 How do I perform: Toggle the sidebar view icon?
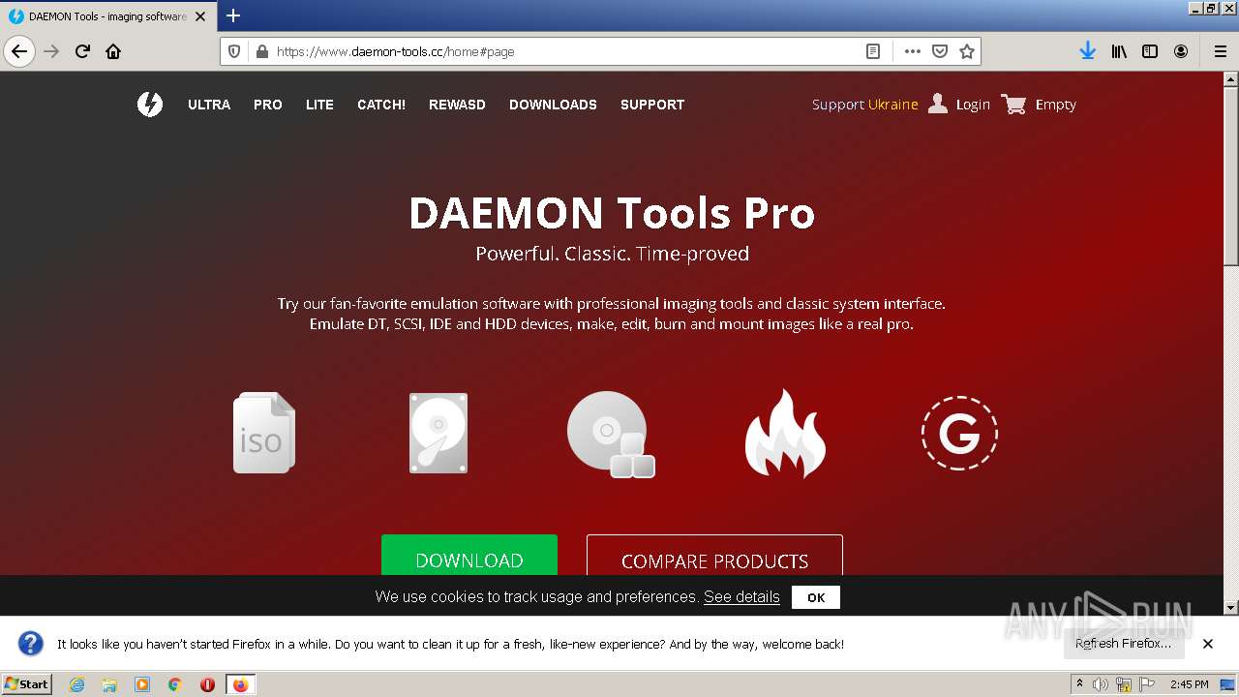point(1150,51)
